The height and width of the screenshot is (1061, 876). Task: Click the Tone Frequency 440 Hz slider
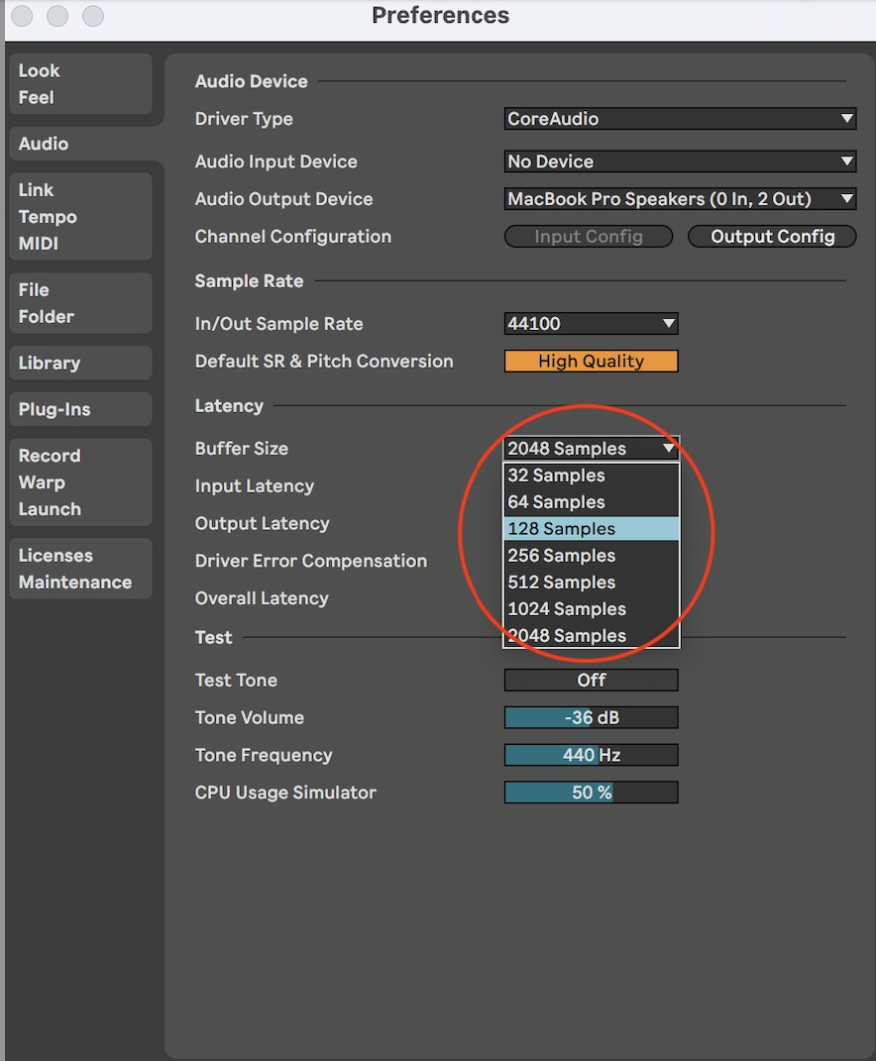591,755
